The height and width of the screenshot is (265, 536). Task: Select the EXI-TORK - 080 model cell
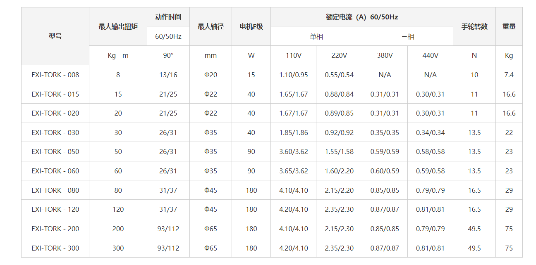coord(55,190)
